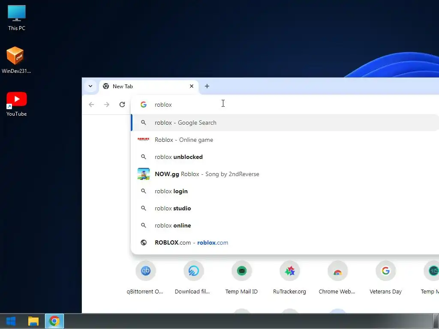Select the New Tab tab
This screenshot has height=329, width=439.
149,87
